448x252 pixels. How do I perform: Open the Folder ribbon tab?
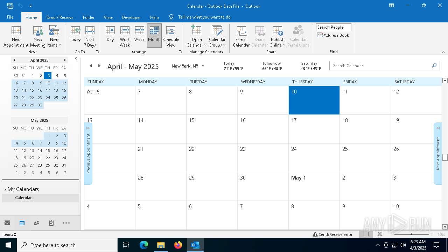[89, 17]
